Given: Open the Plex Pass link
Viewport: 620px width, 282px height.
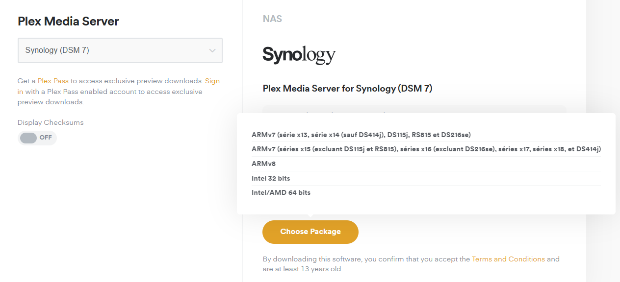Looking at the screenshot, I should pyautogui.click(x=53, y=81).
